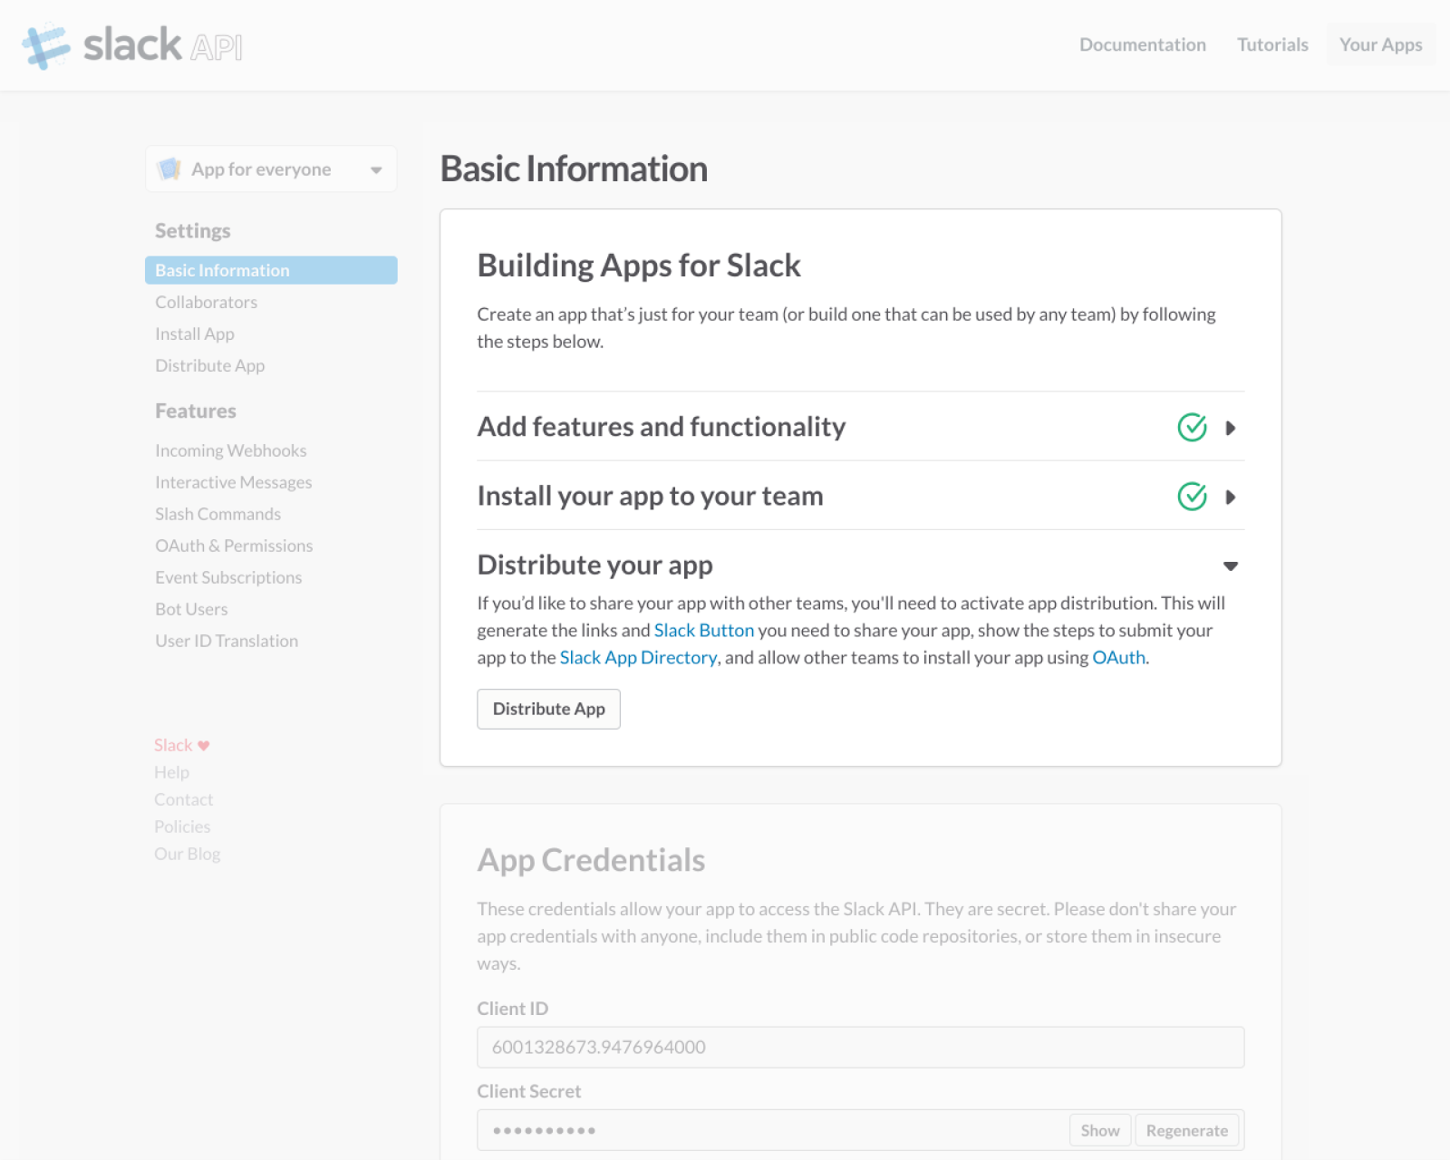Follow the Slack App Directory link
This screenshot has width=1450, height=1160.
(x=638, y=658)
